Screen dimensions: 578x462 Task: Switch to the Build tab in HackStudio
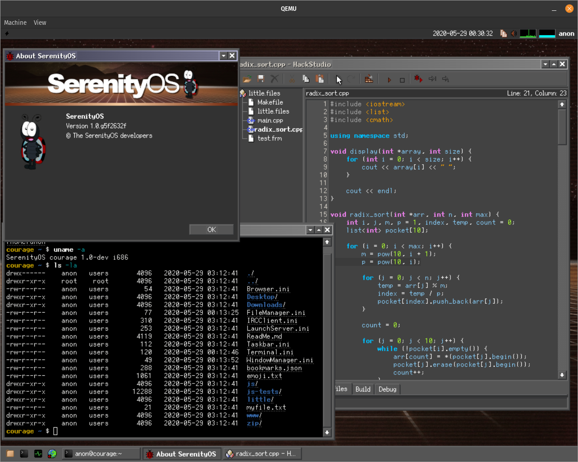click(x=363, y=389)
